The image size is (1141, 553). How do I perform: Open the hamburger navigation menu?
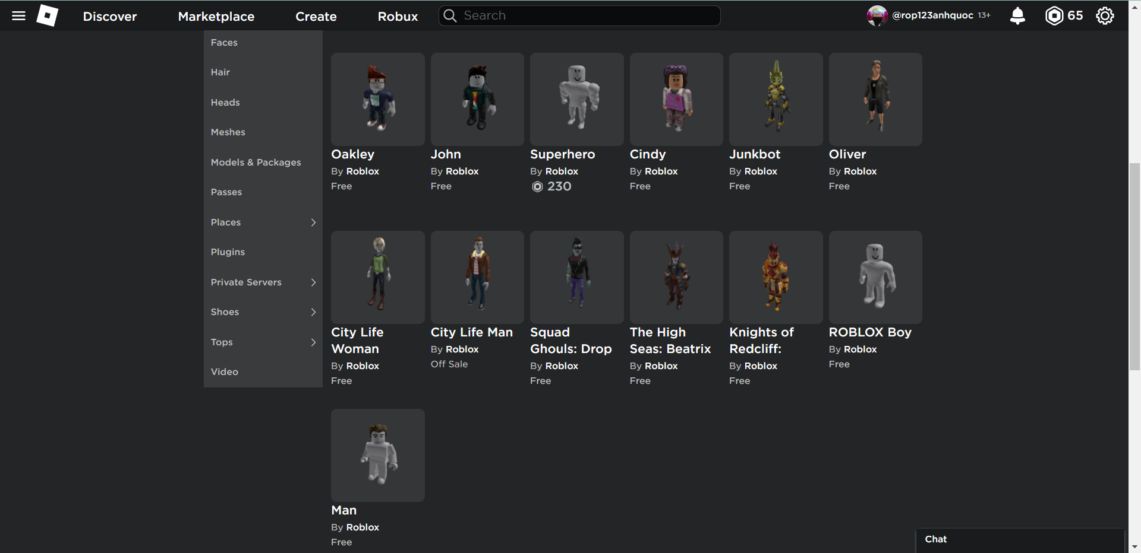pyautogui.click(x=18, y=16)
